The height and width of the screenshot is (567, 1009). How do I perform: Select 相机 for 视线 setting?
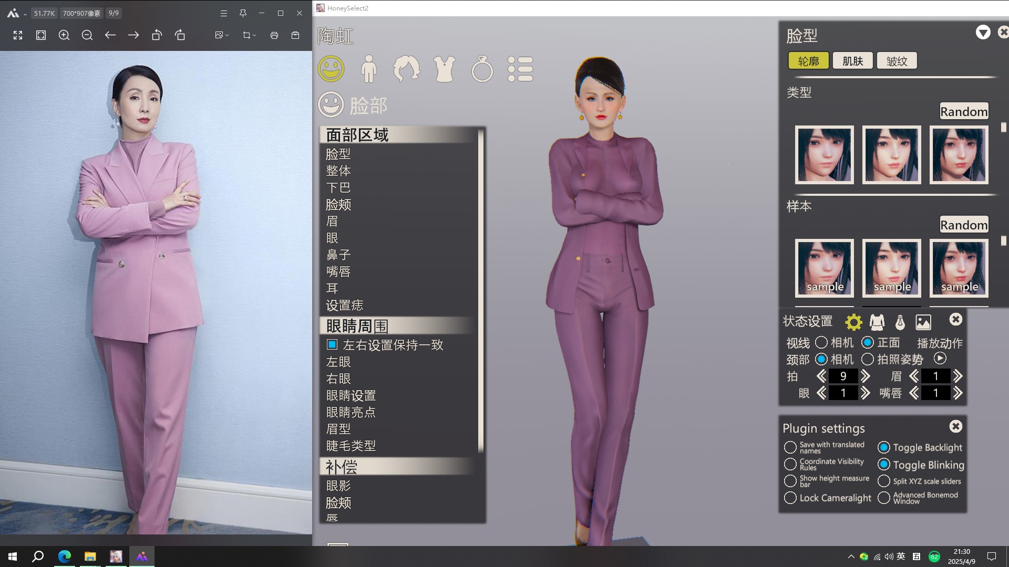(821, 343)
